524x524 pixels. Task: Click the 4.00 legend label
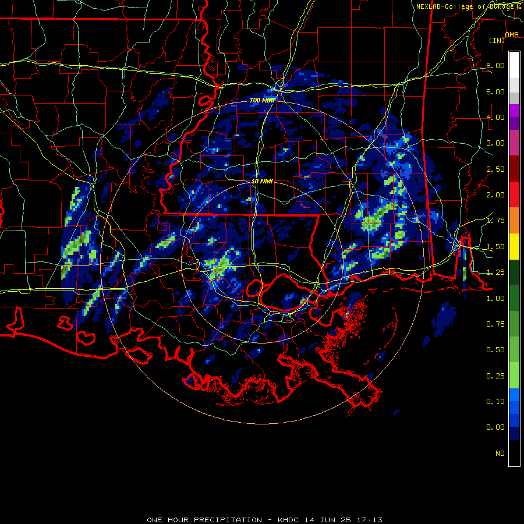coord(495,117)
